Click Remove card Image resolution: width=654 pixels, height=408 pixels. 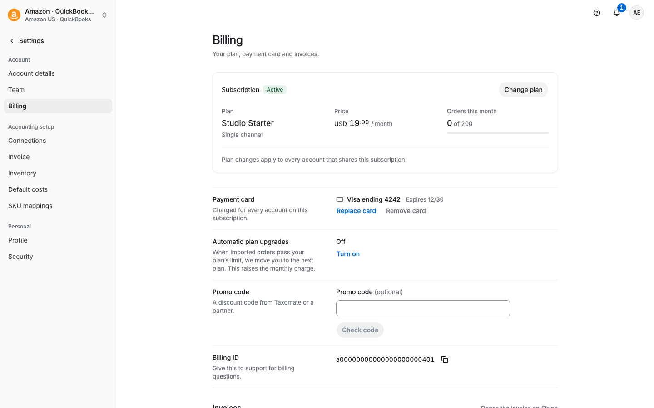click(x=406, y=211)
